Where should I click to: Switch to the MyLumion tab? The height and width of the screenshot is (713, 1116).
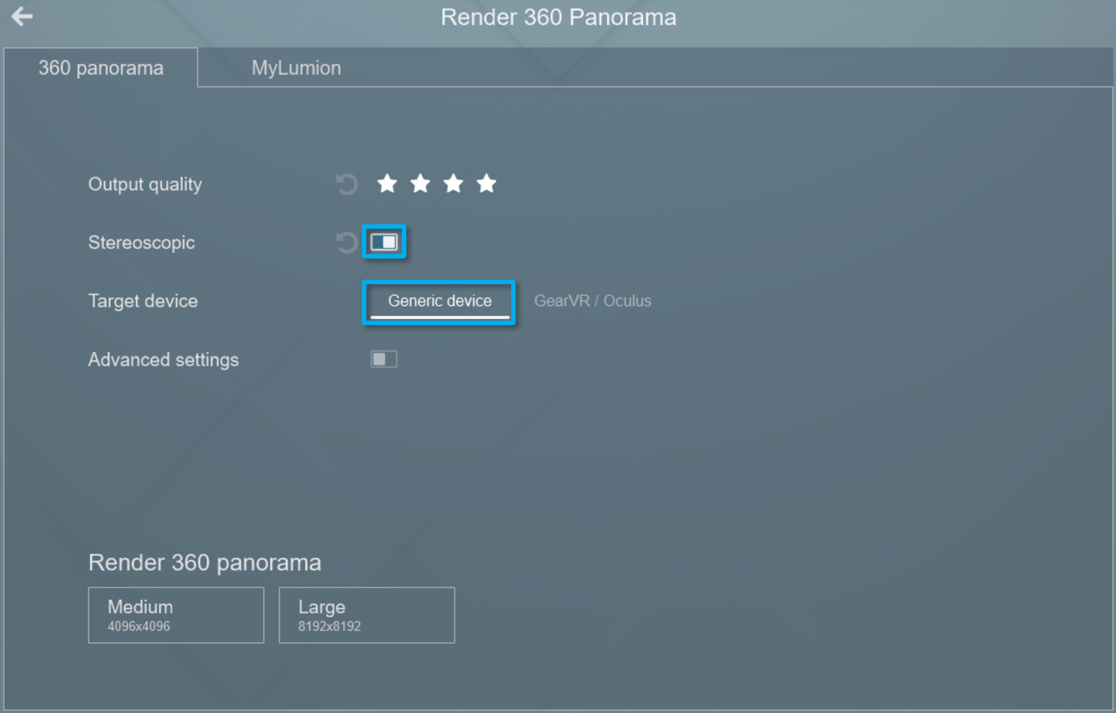(x=296, y=68)
